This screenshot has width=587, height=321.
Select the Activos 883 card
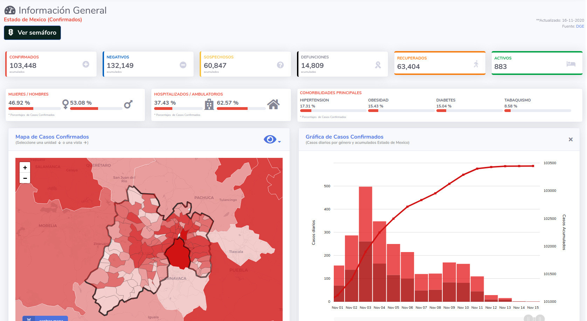(537, 63)
